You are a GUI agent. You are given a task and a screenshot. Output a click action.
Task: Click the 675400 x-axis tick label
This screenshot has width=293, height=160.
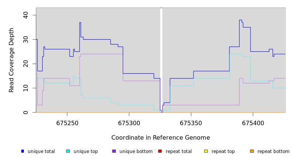pos(253,123)
